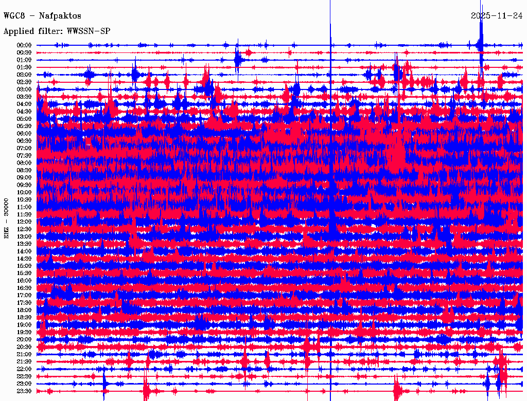Click the 06:00 time label
The width and height of the screenshot is (527, 401).
[24, 133]
